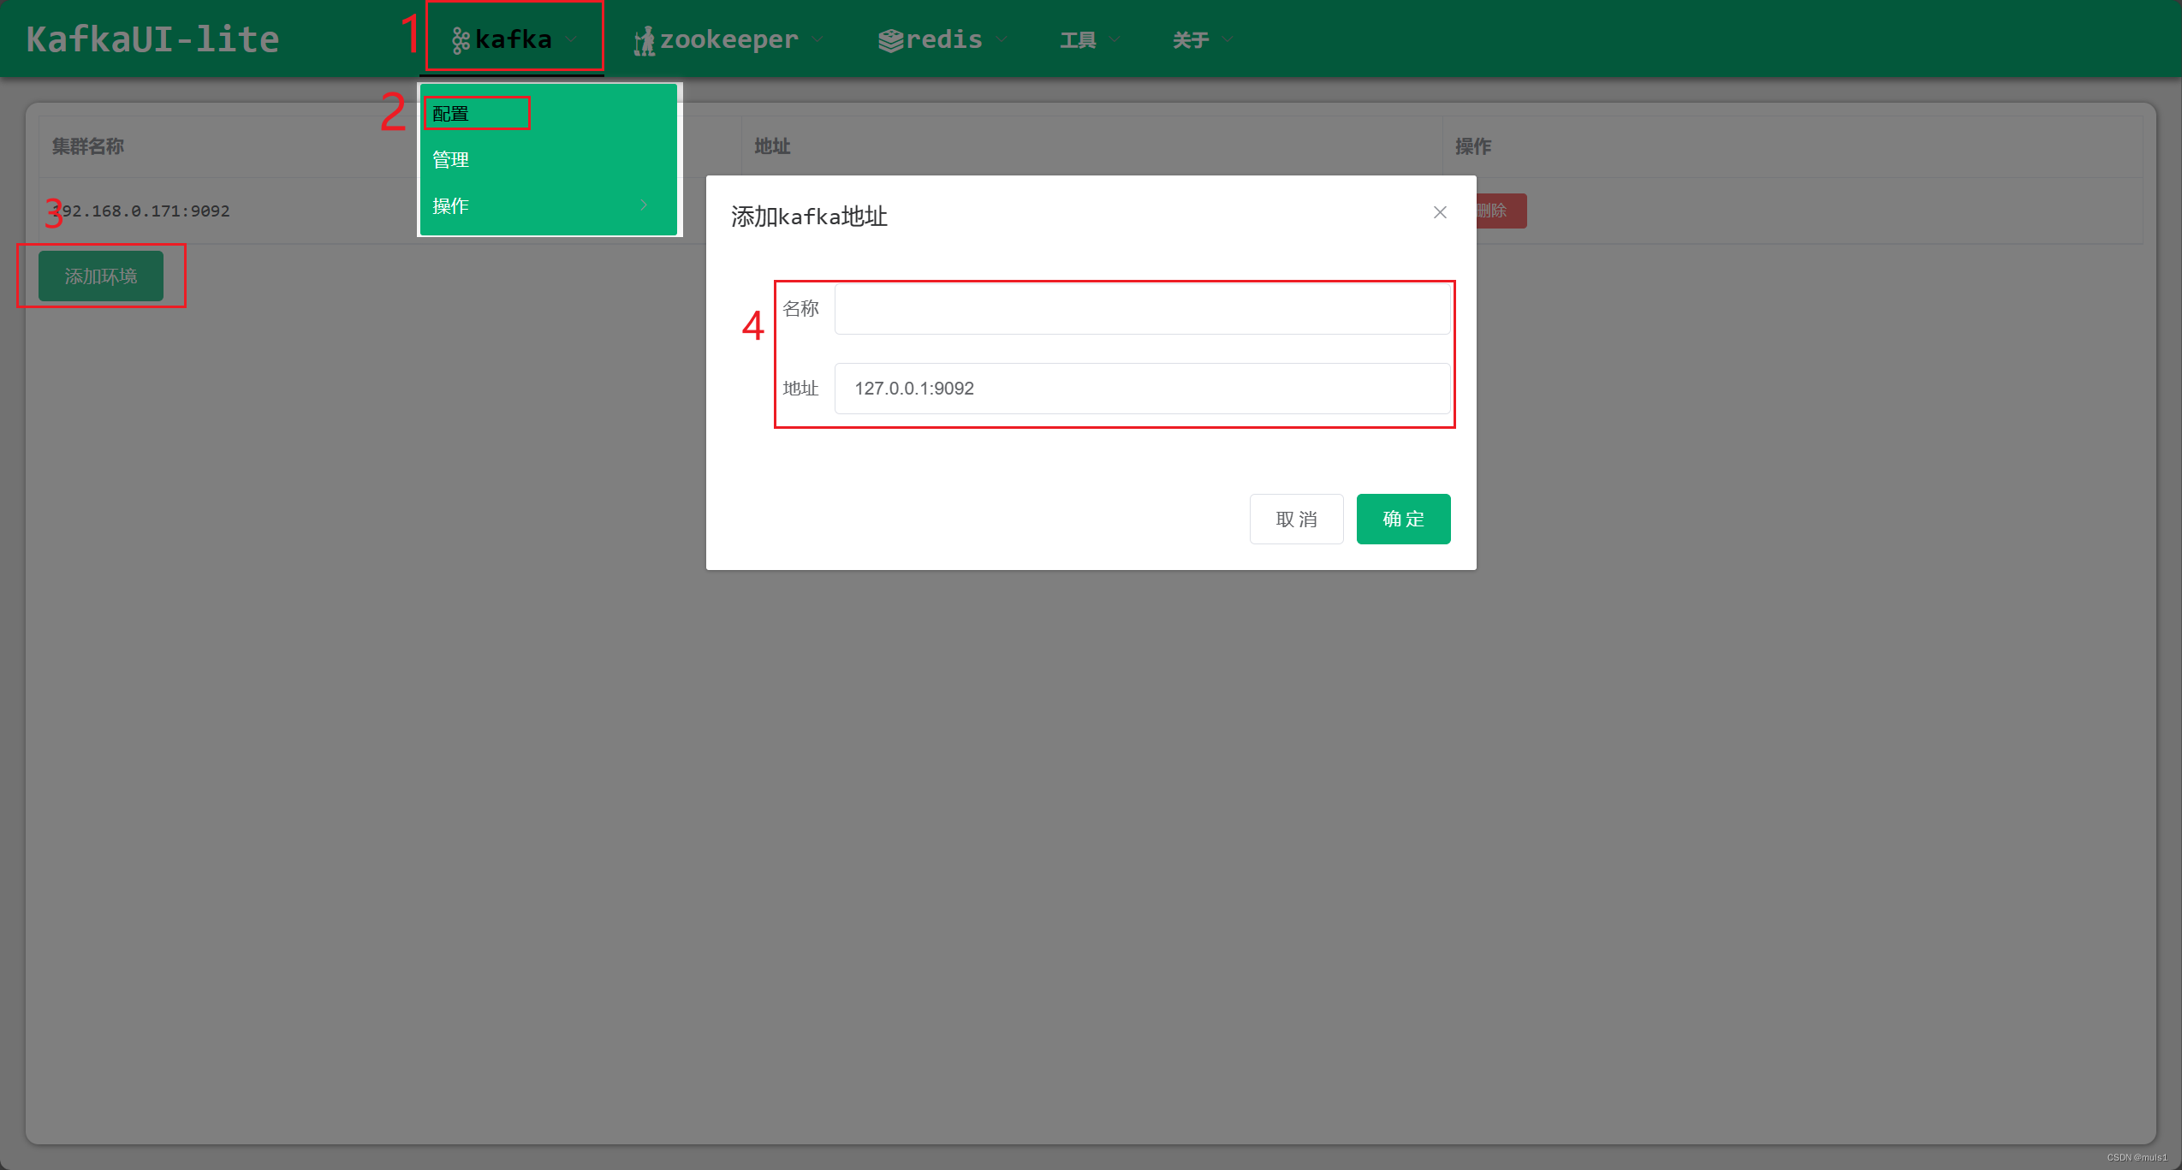Open the 关于 menu

[x=1203, y=39]
